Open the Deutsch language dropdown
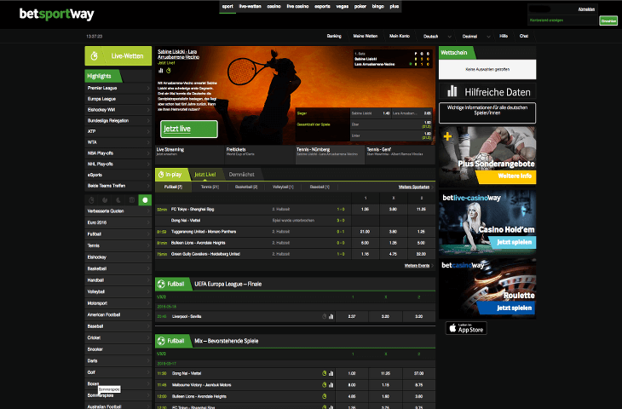 [437, 36]
